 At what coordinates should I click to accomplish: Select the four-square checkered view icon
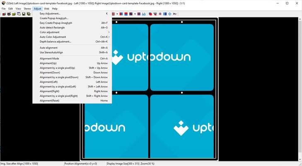coord(131,14)
